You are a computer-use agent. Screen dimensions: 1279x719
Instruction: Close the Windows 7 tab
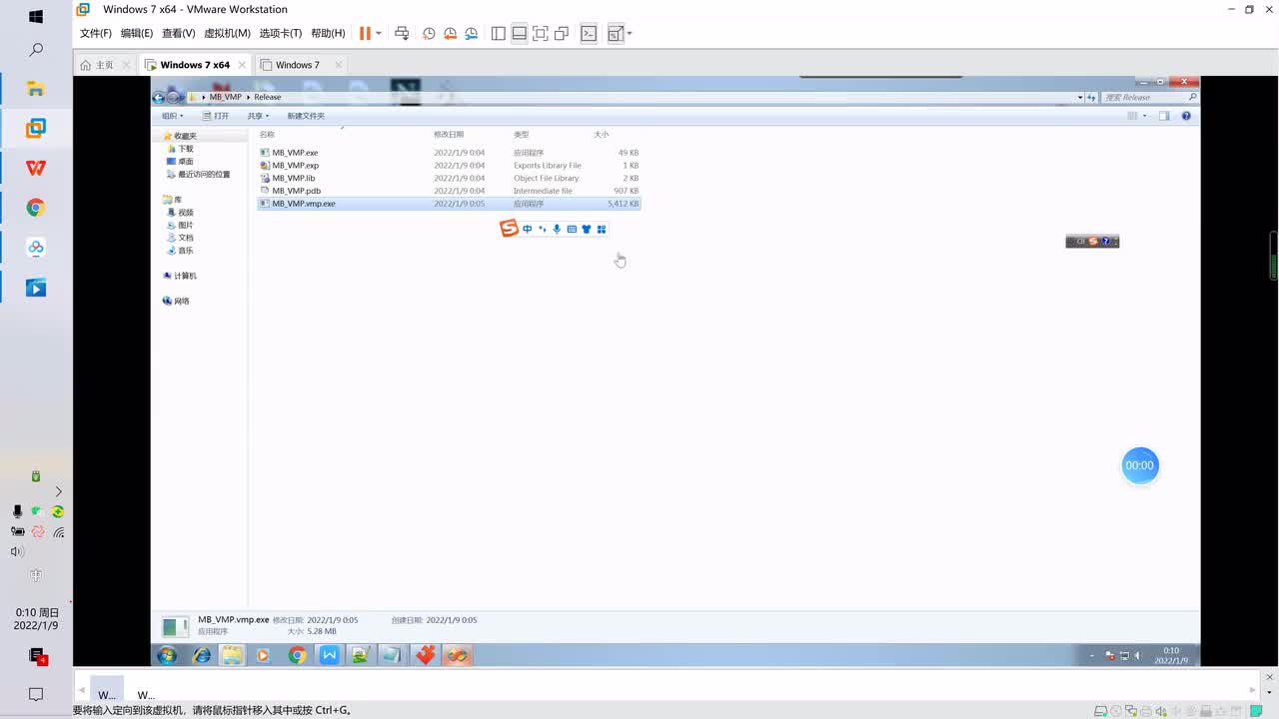coord(338,65)
